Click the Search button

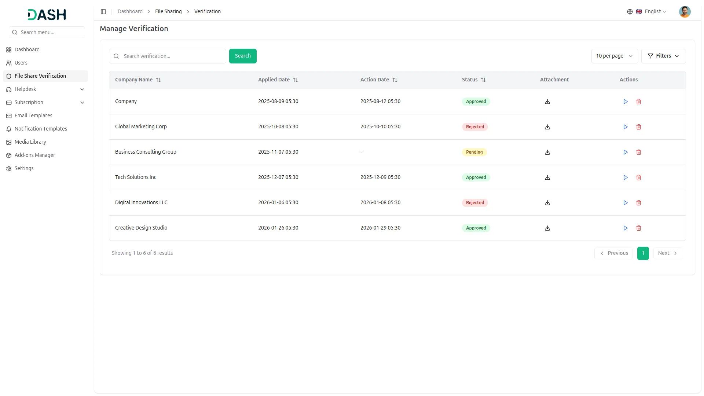(243, 56)
